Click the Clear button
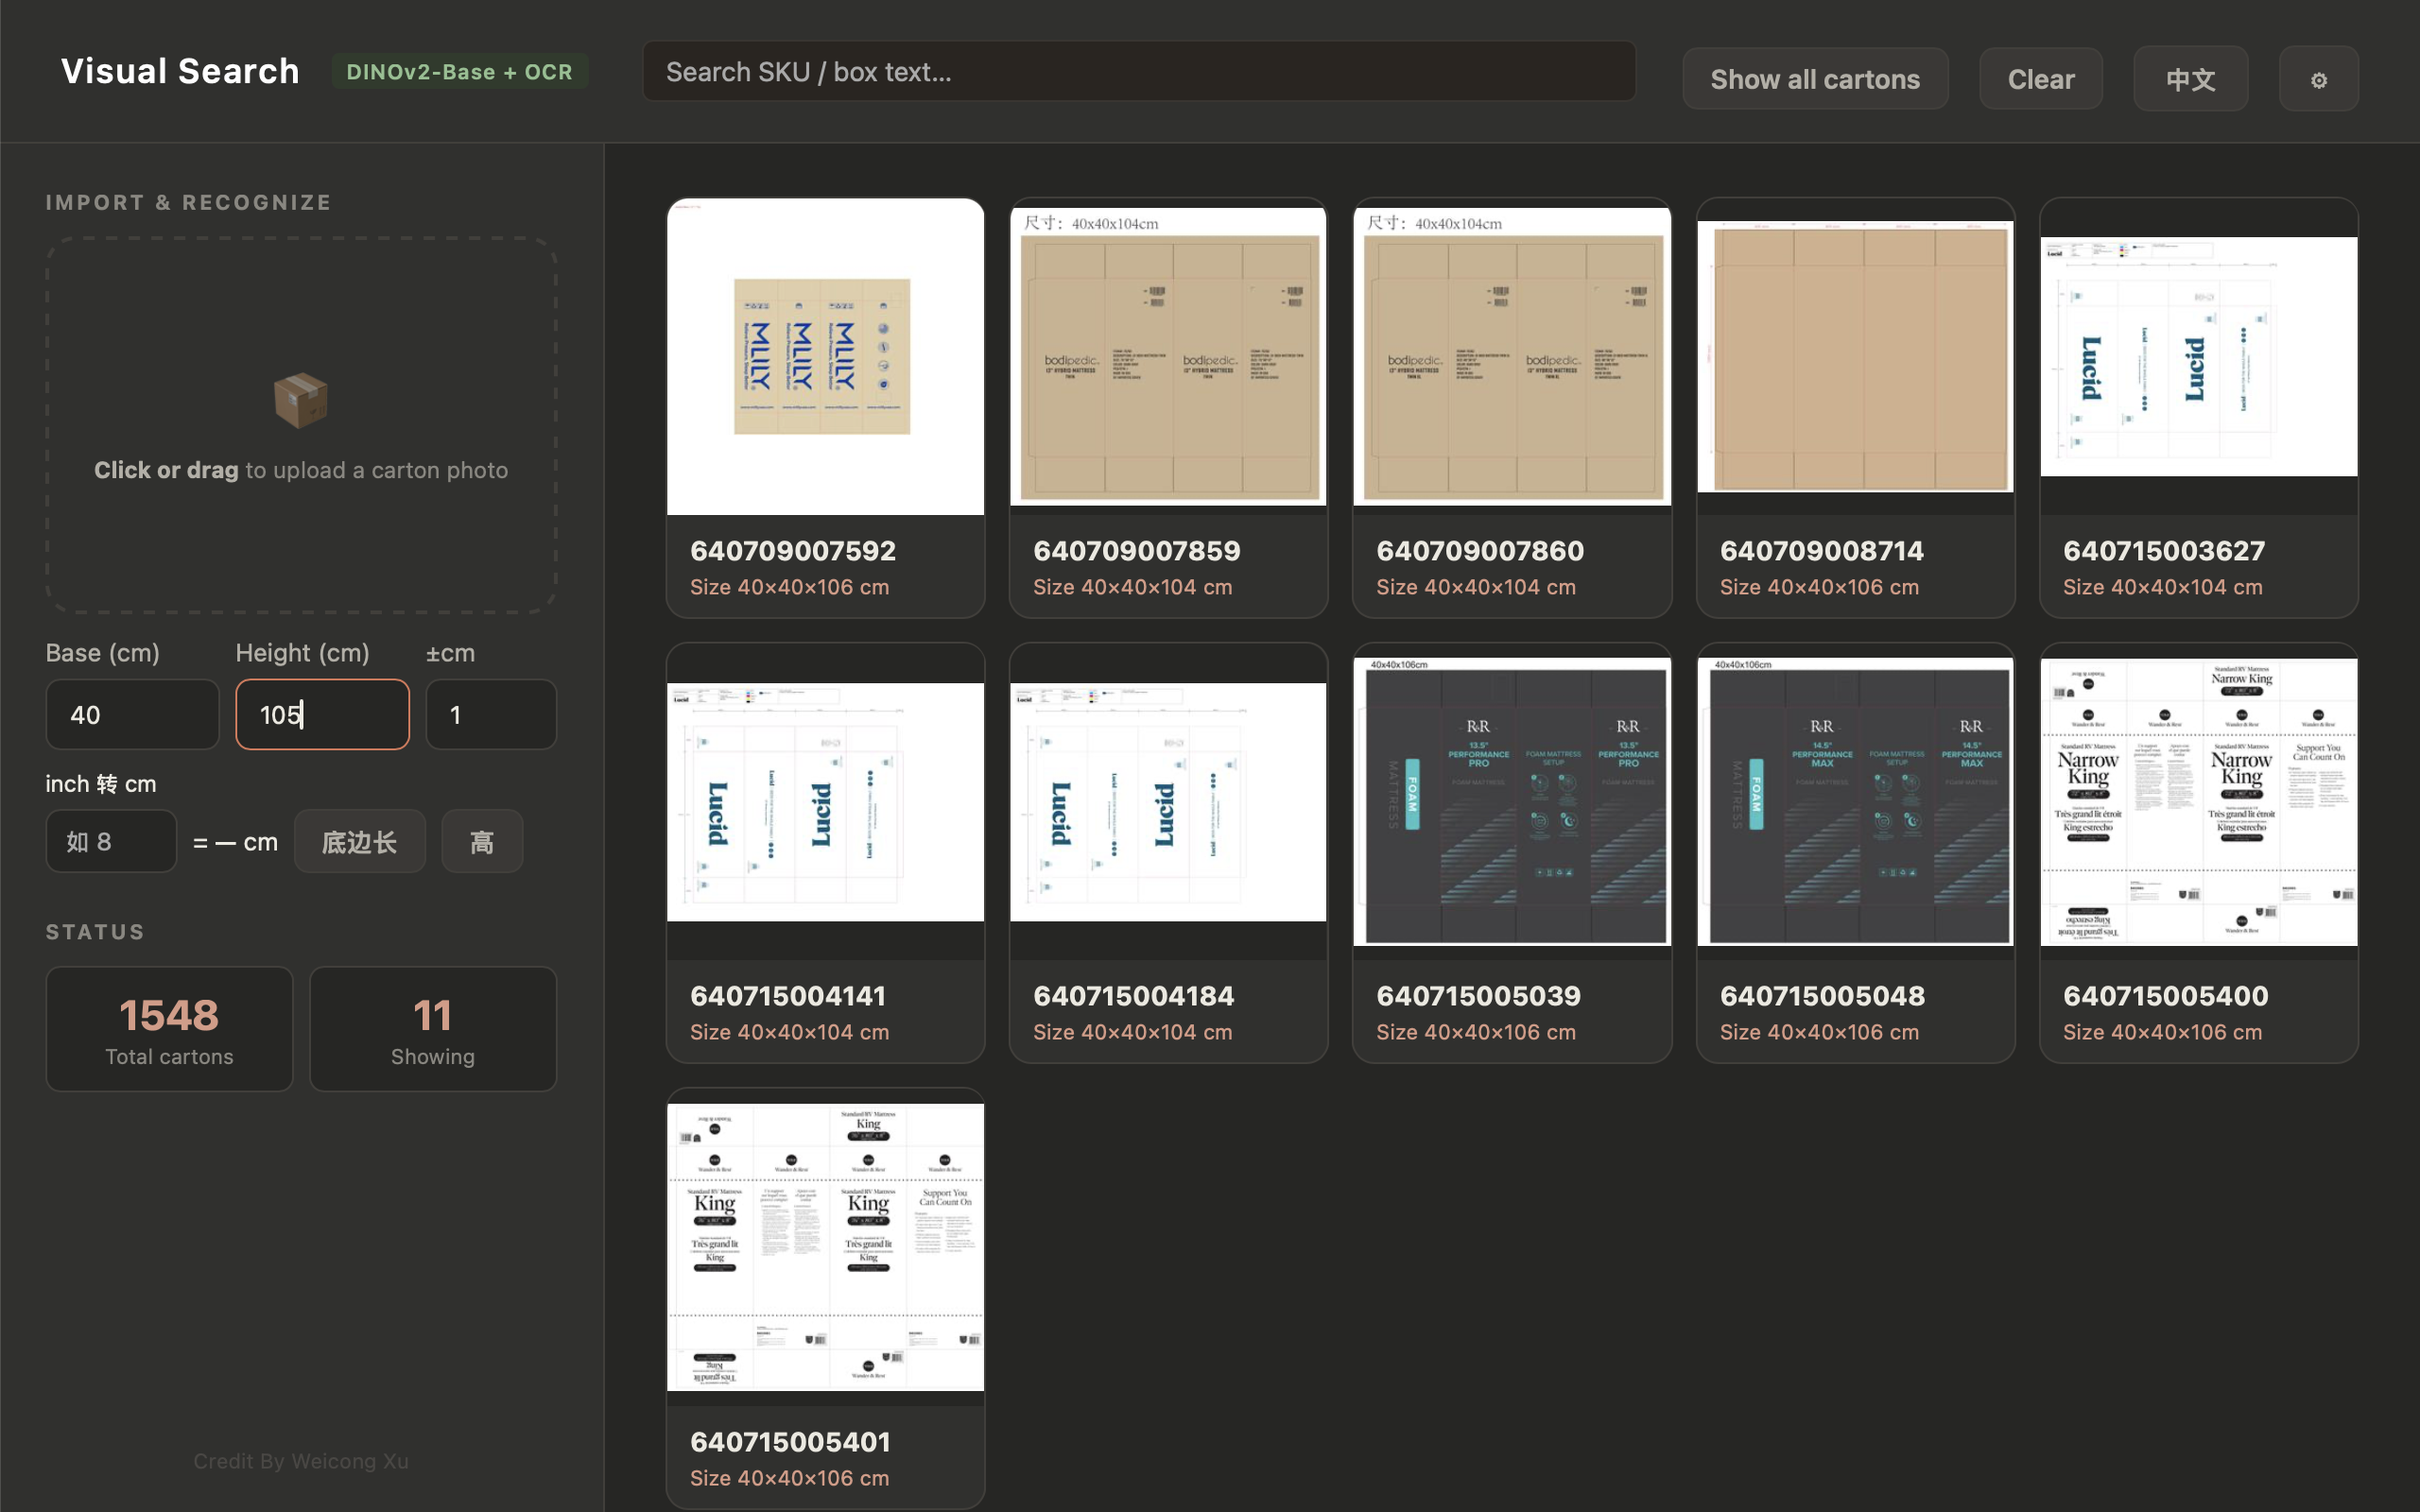Viewport: 2420px width, 1512px height. point(2040,79)
